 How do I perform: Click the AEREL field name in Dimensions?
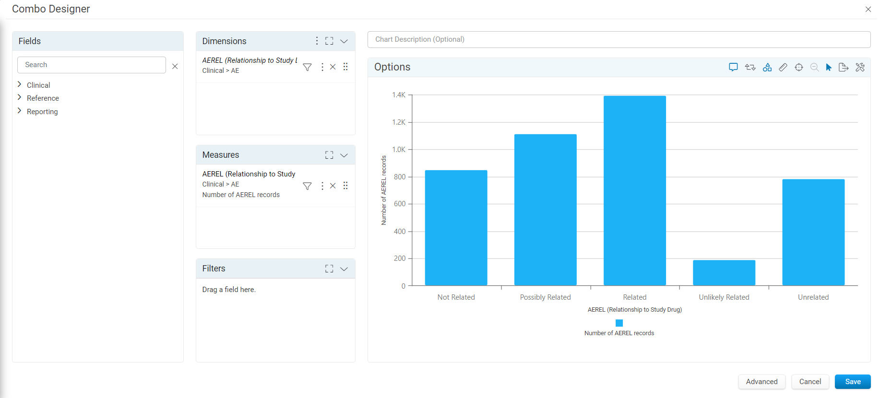pos(250,60)
